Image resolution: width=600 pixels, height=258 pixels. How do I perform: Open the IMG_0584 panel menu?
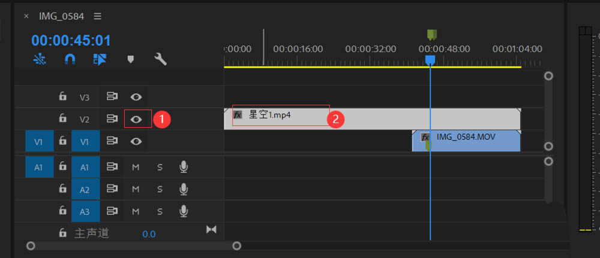97,16
